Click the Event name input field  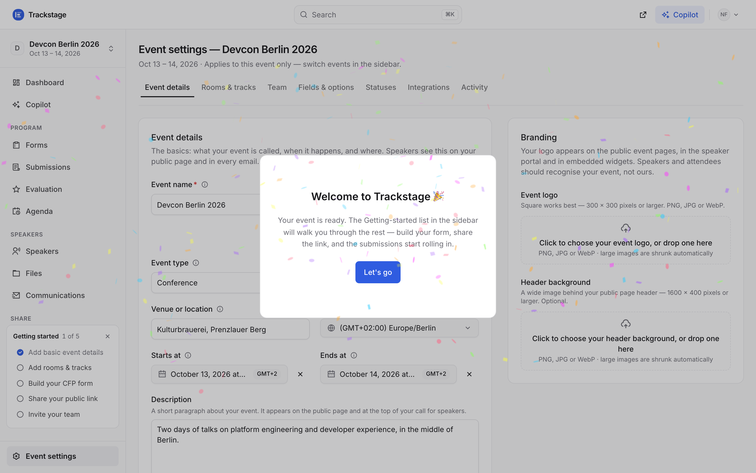206,205
